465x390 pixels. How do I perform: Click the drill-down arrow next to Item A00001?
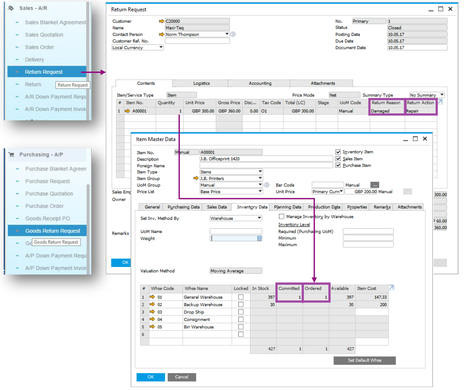pos(127,111)
